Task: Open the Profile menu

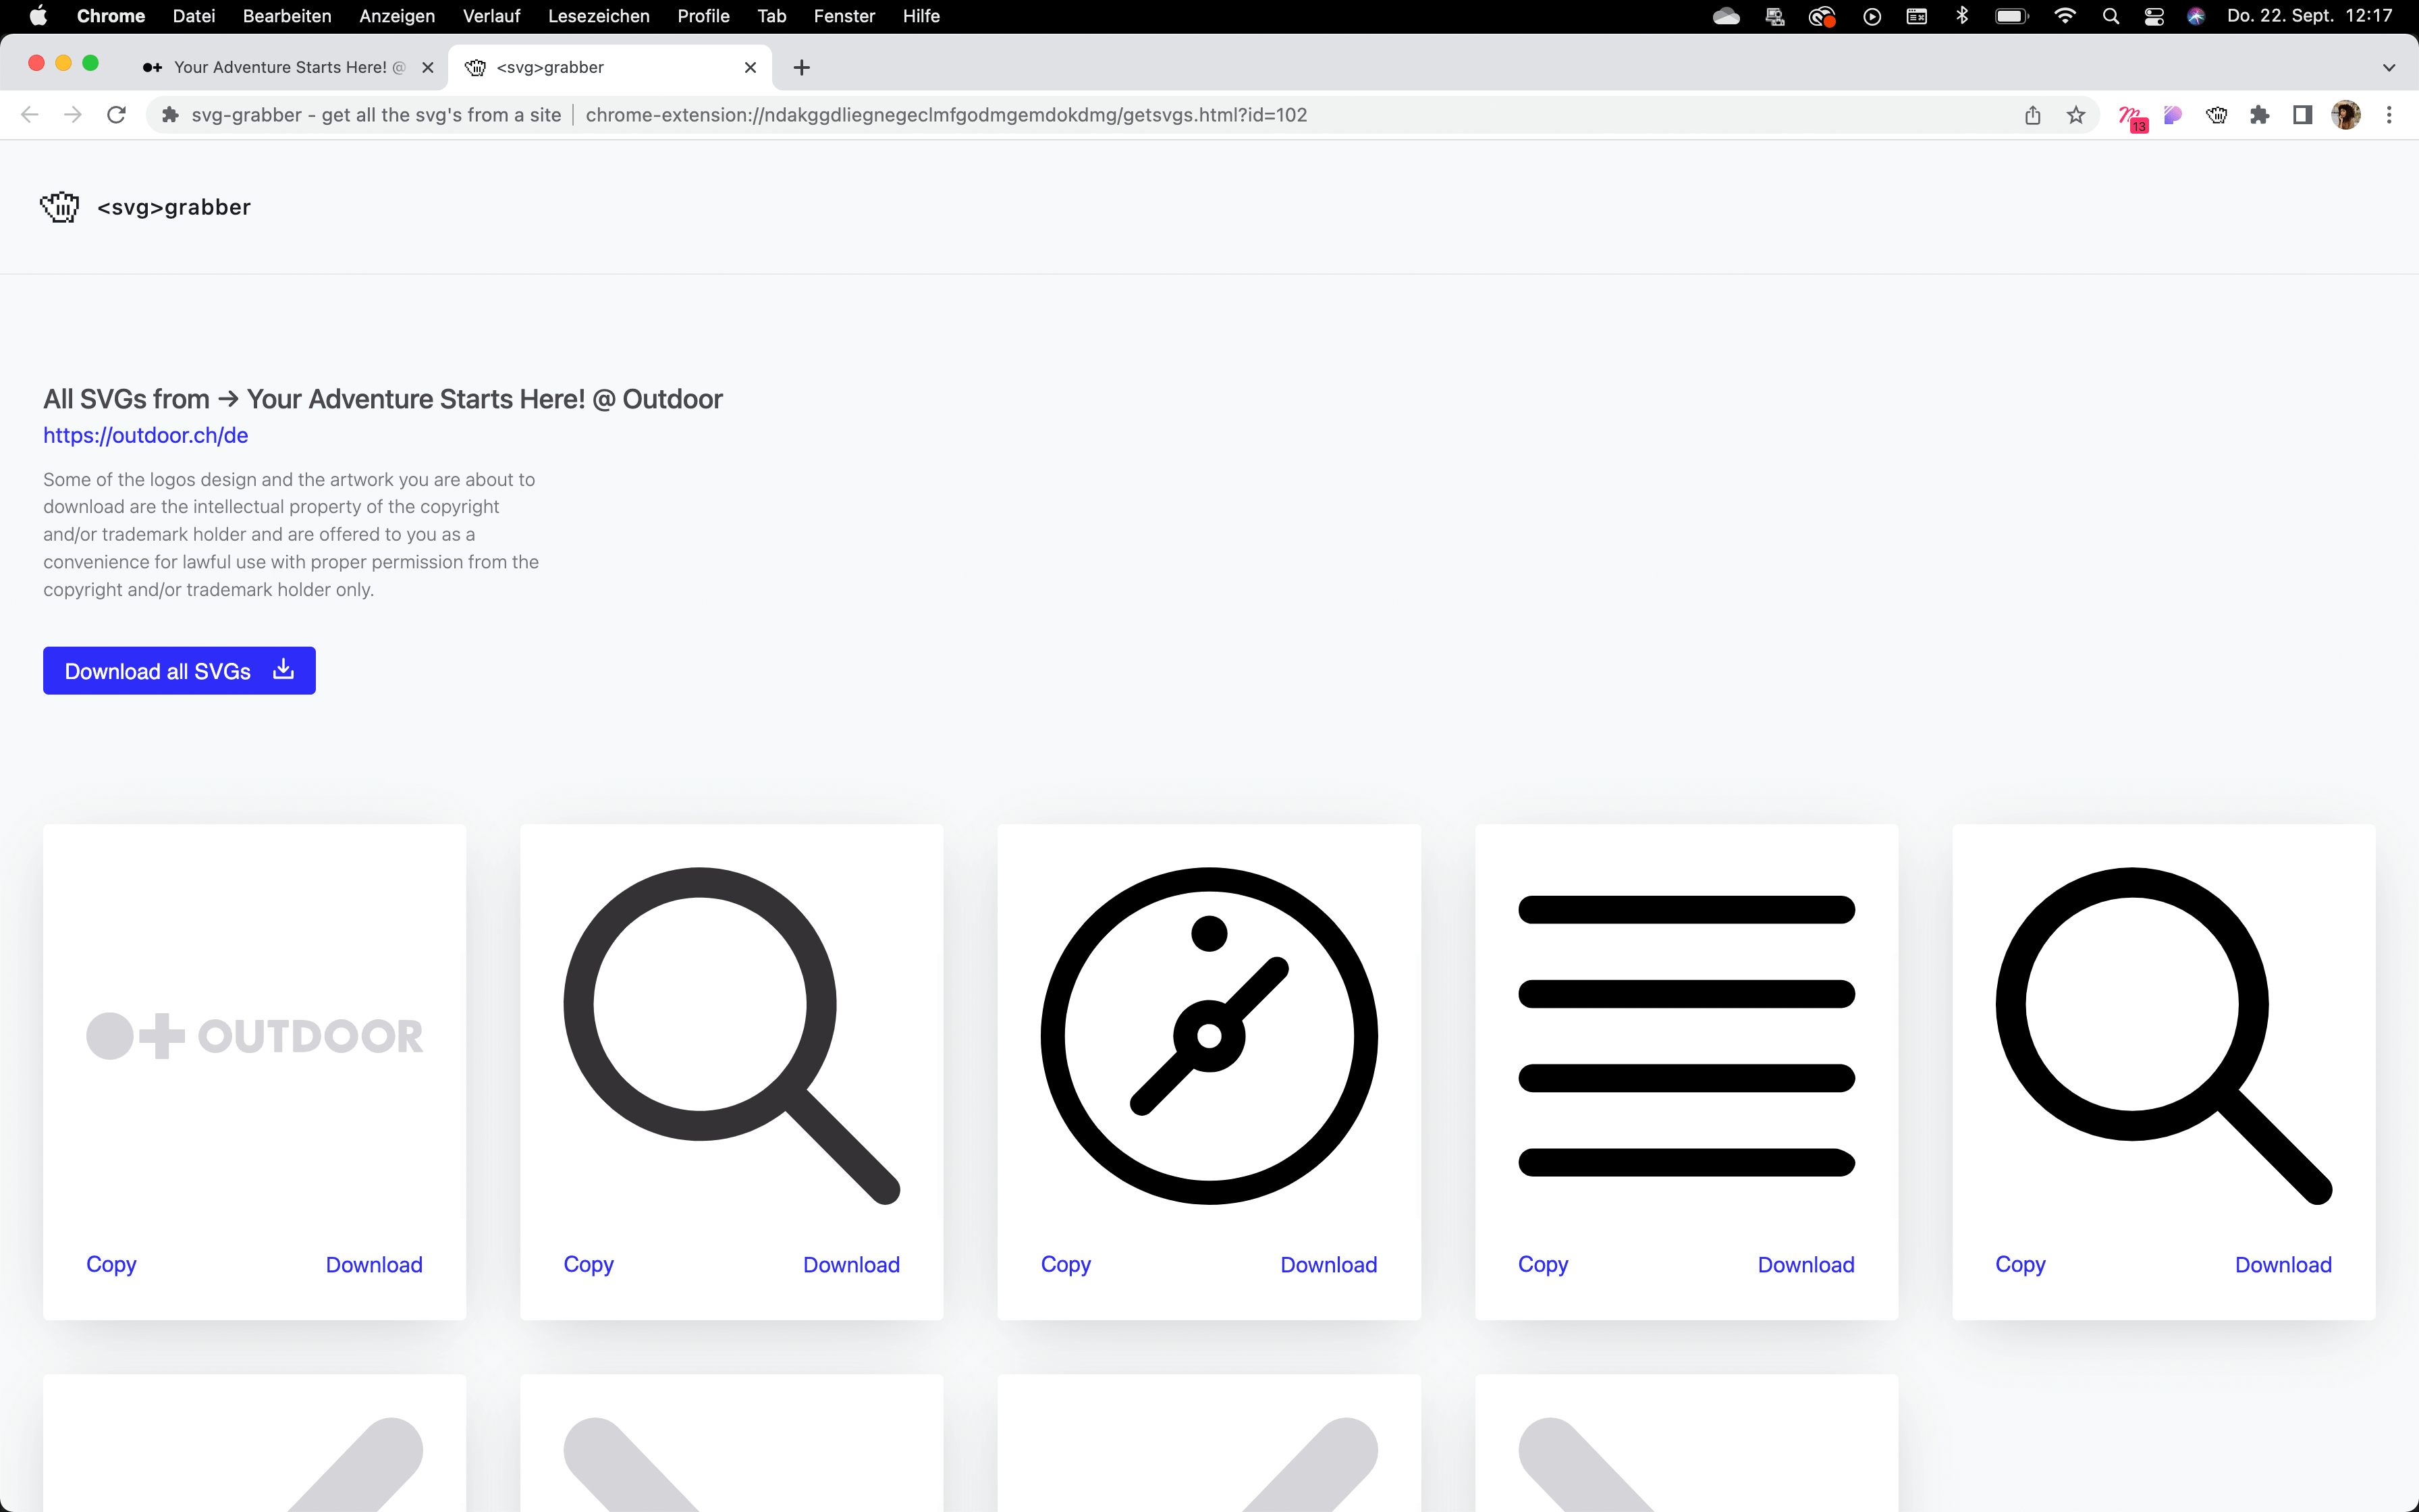Action: tap(703, 16)
